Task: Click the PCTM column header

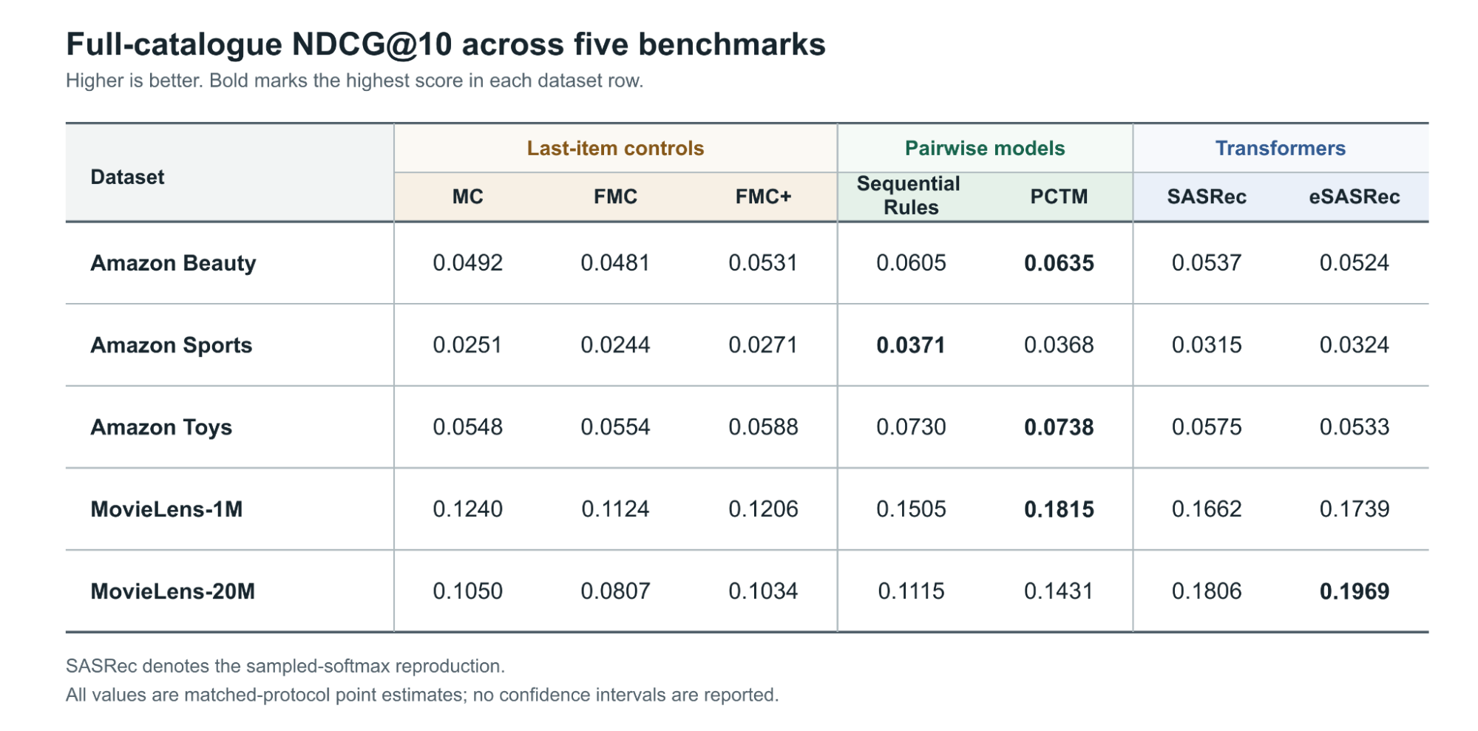Action: [x=1059, y=197]
